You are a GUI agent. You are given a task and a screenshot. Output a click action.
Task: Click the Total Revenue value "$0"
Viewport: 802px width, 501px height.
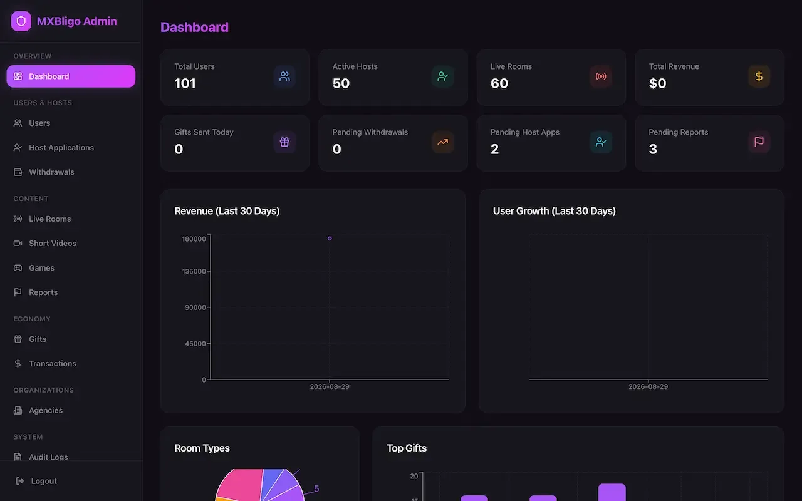[x=657, y=83]
